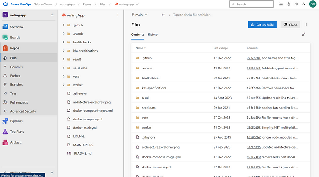The height and width of the screenshot is (177, 319).
Task: Open docker-compose.images.yml in the file table
Action: click(x=161, y=157)
